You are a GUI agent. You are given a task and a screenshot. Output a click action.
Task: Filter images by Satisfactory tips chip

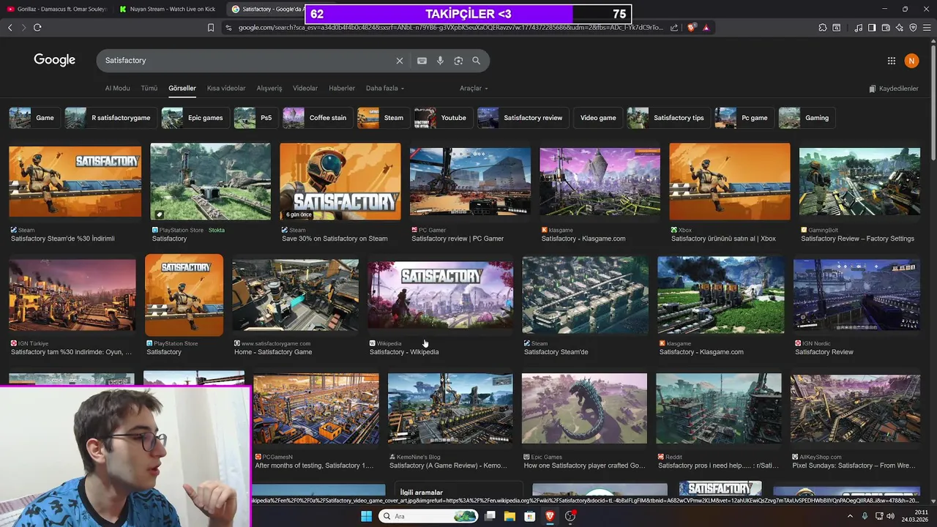point(668,118)
